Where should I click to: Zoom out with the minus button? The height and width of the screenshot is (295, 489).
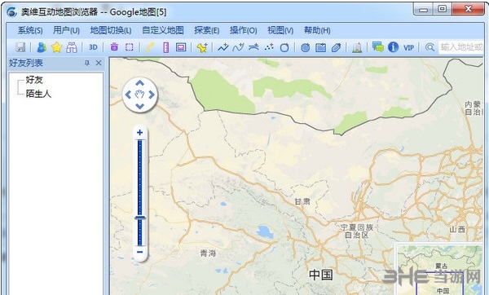click(139, 252)
